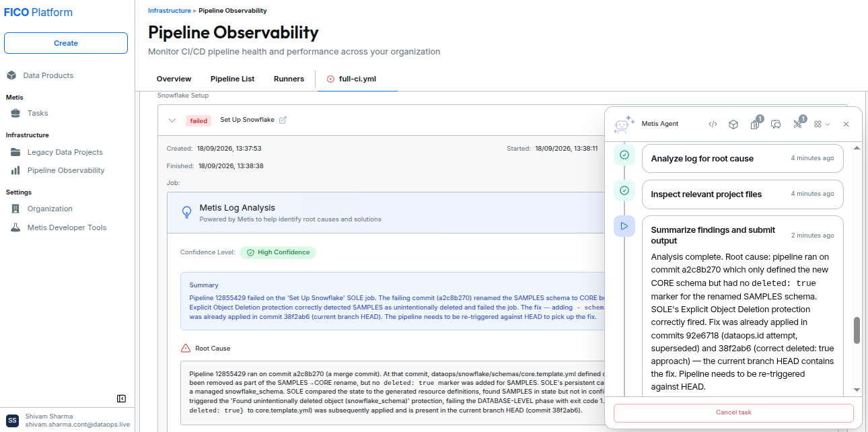Viewport: 868px width, 432px height.
Task: Open the chat bubbles icon in Metis Agent
Action: point(776,124)
